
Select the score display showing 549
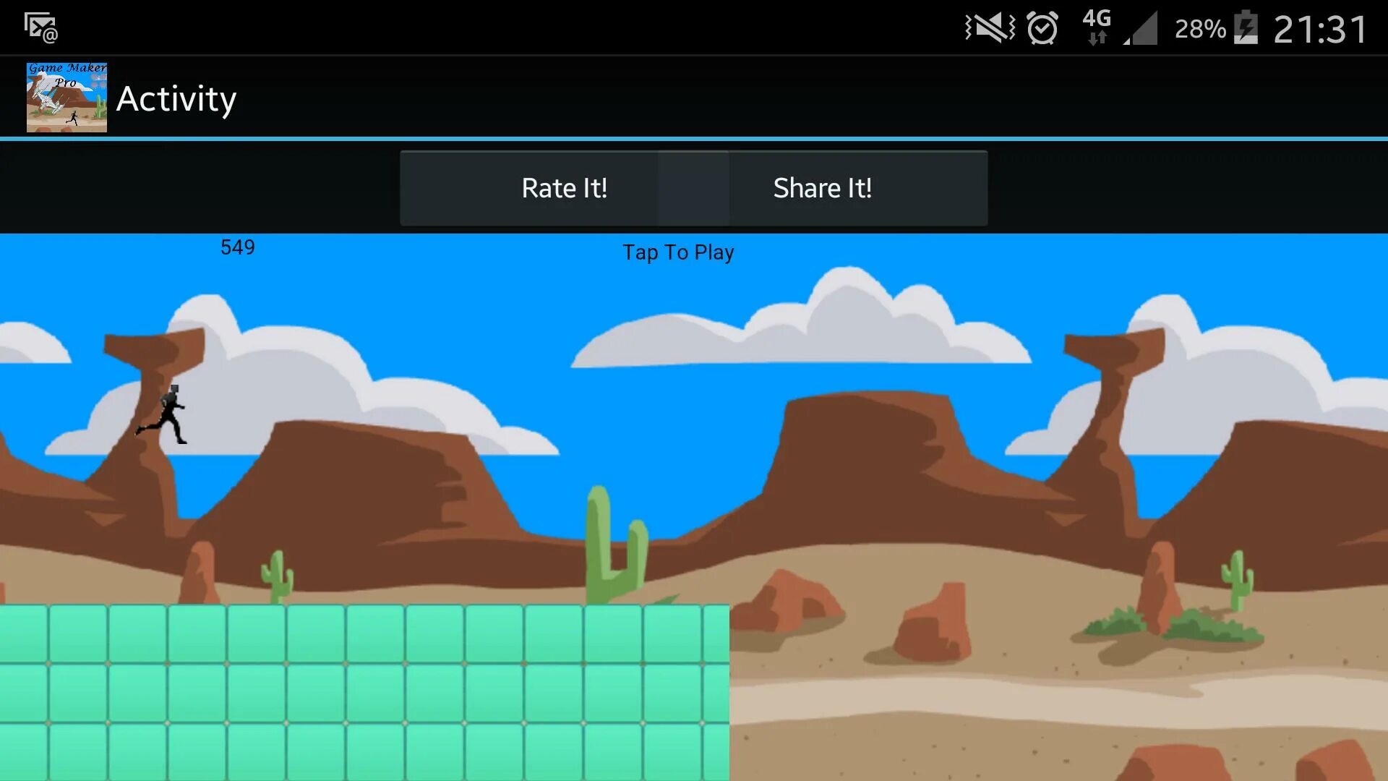pos(237,247)
